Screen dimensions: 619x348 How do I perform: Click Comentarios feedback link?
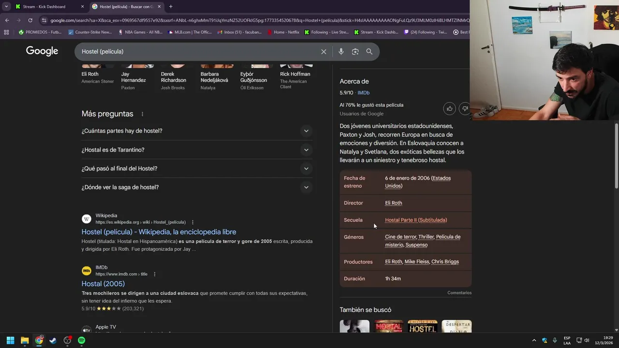(x=459, y=293)
